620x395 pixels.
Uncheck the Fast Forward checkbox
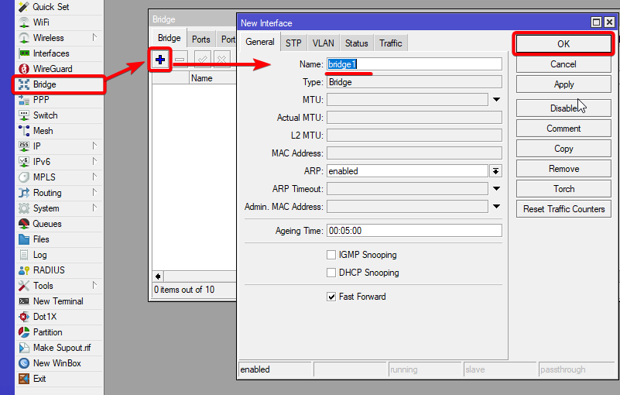pyautogui.click(x=331, y=297)
